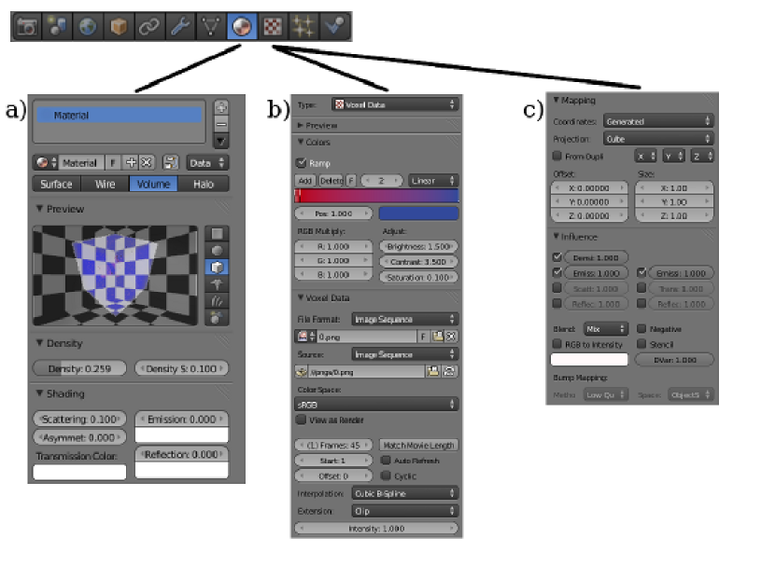Open the Interpolation Cubic B-Spline dropdown
This screenshot has width=775, height=565.
[404, 493]
